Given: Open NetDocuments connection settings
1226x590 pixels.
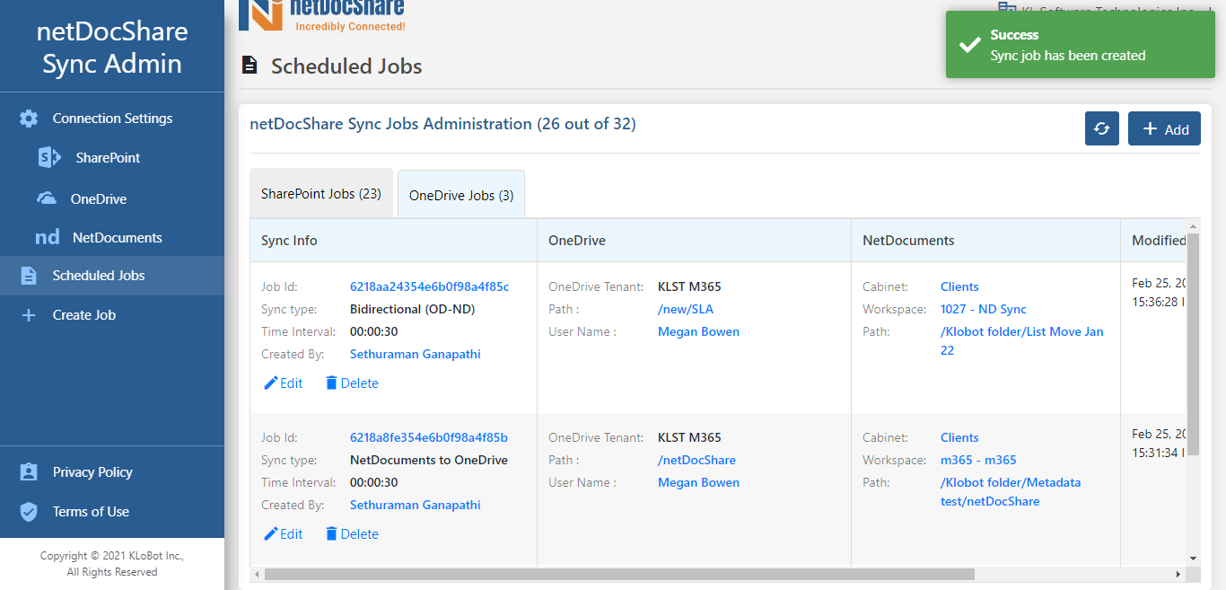Looking at the screenshot, I should coord(118,238).
